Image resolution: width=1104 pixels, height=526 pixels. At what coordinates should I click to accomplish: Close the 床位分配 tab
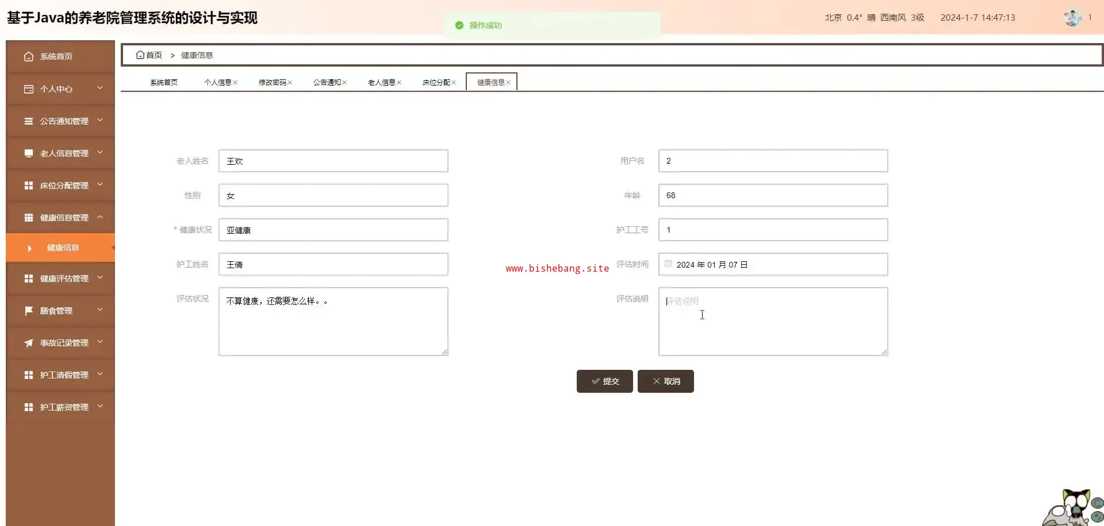[x=454, y=83]
